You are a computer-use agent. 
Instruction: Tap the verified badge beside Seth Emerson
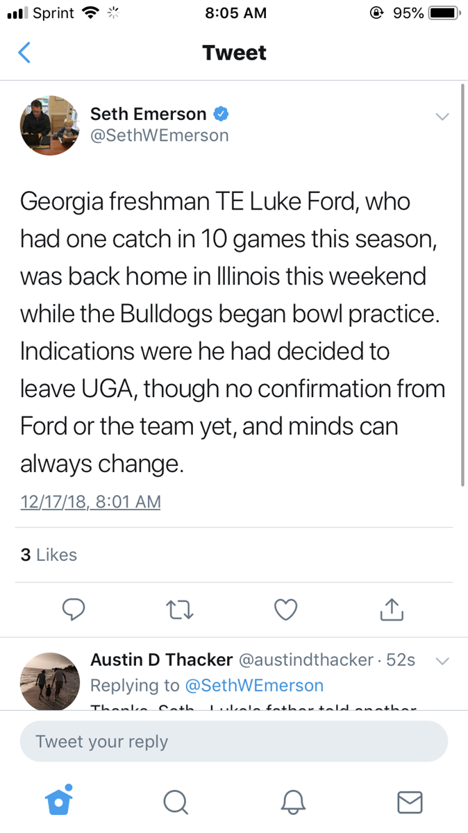pyautogui.click(x=221, y=114)
